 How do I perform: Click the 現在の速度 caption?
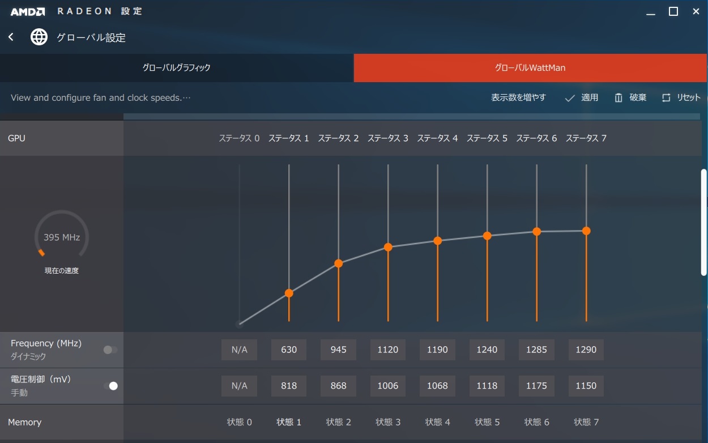pos(62,271)
